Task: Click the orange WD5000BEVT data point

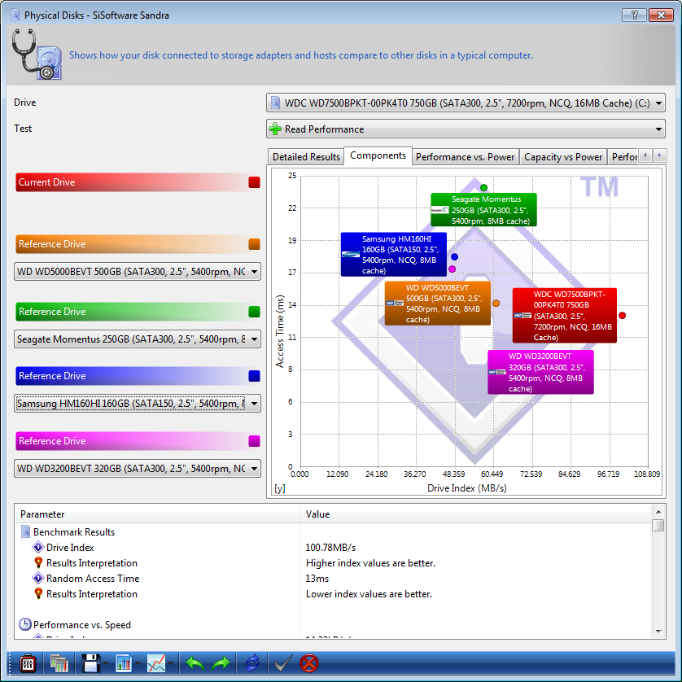Action: point(496,304)
